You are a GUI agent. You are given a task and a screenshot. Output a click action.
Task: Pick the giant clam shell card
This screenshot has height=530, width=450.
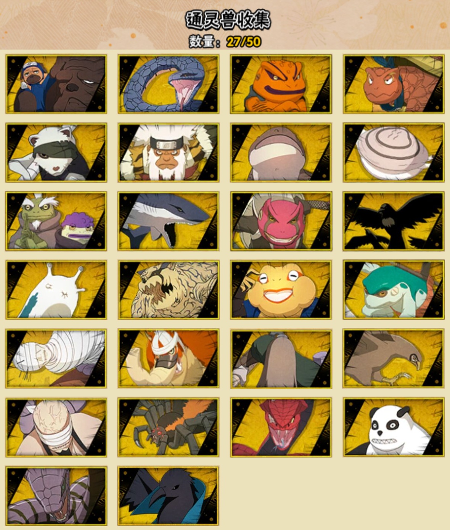click(x=394, y=153)
